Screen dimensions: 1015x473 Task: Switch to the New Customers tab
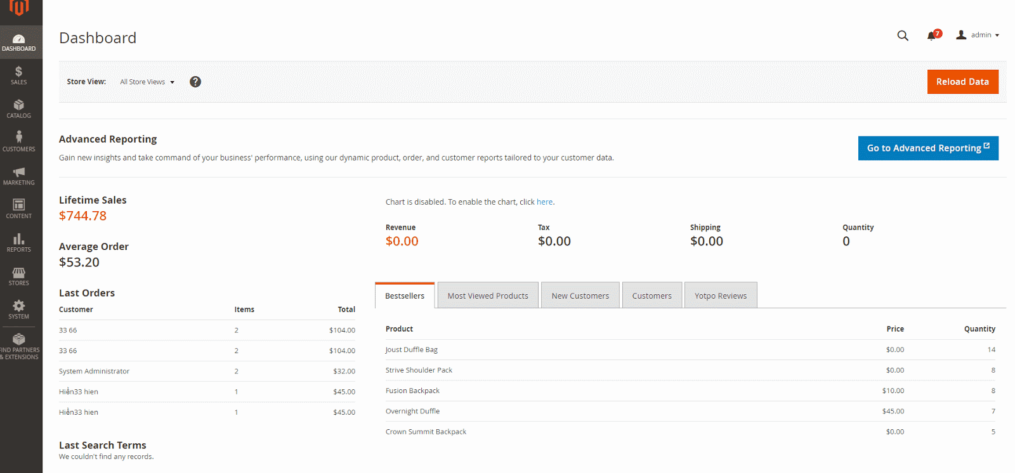tap(580, 295)
